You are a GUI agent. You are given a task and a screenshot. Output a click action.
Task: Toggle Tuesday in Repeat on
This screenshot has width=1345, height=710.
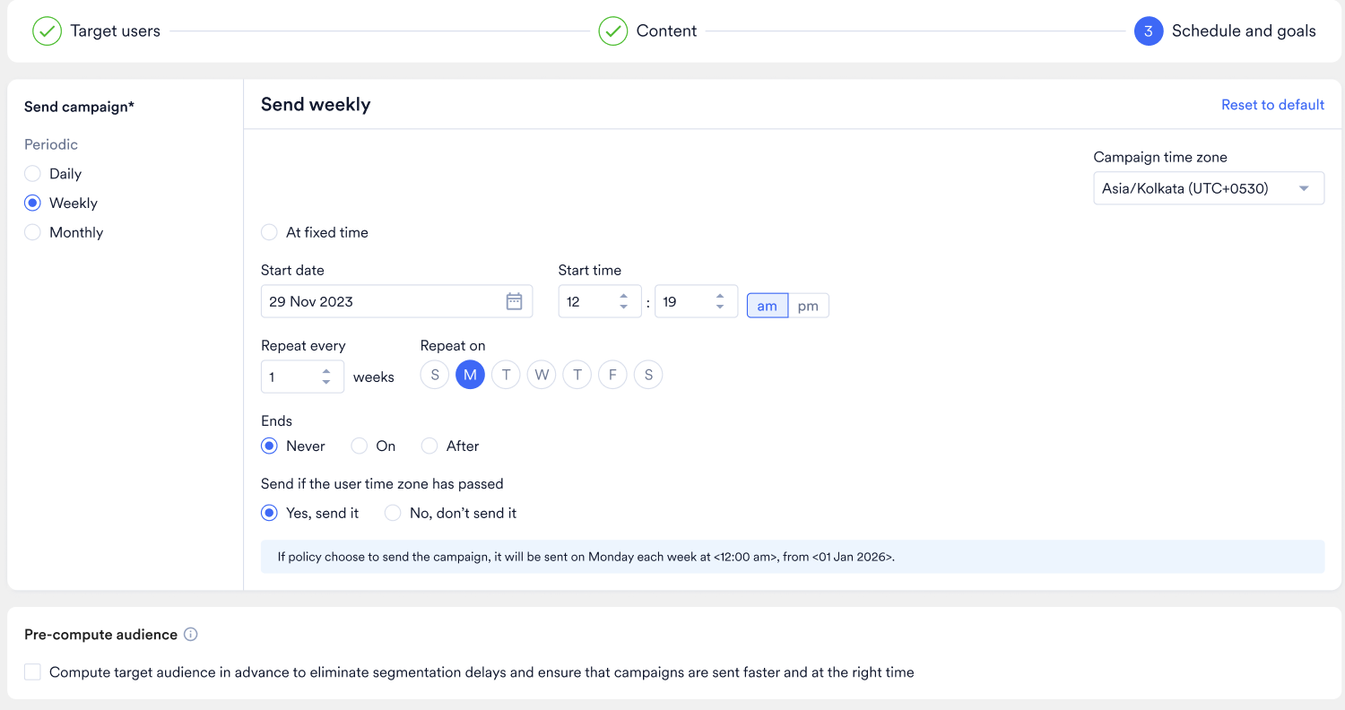click(x=506, y=375)
